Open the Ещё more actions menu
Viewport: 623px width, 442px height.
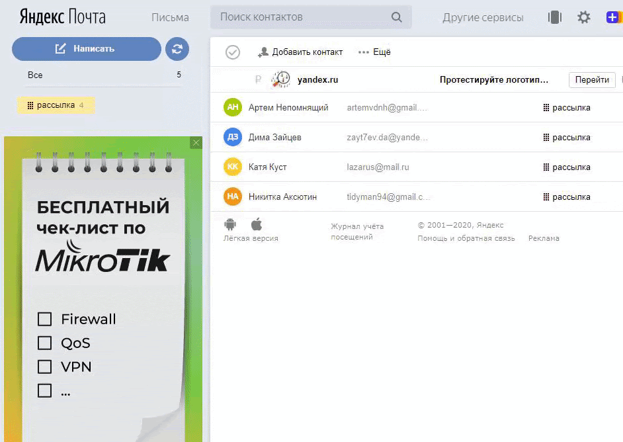(x=374, y=52)
